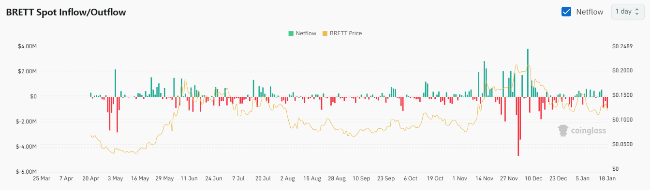Click the $-6.00M y-axis label

tap(26, 172)
